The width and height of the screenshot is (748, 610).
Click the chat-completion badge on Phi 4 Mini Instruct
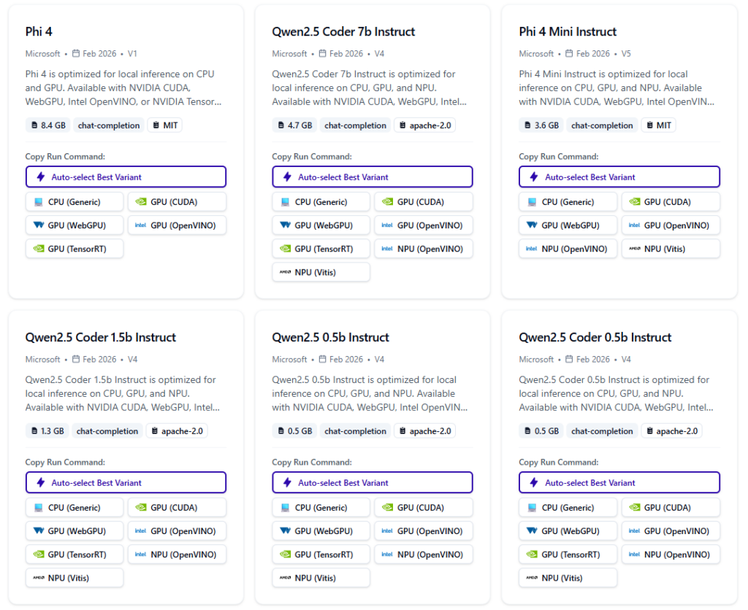602,125
